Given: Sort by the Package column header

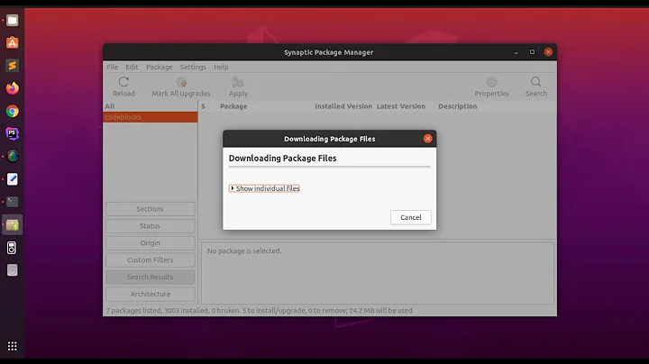Looking at the screenshot, I should pyautogui.click(x=233, y=106).
